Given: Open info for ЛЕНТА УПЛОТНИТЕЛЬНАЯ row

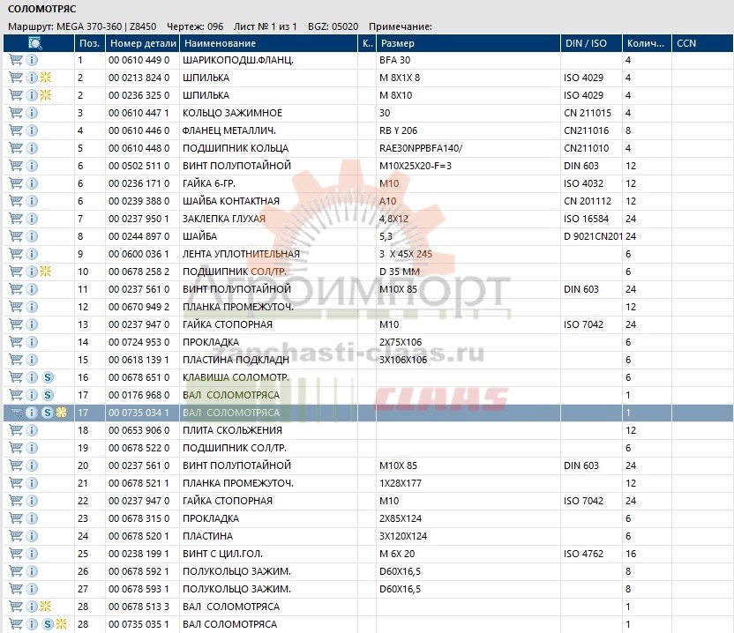Looking at the screenshot, I should point(32,254).
